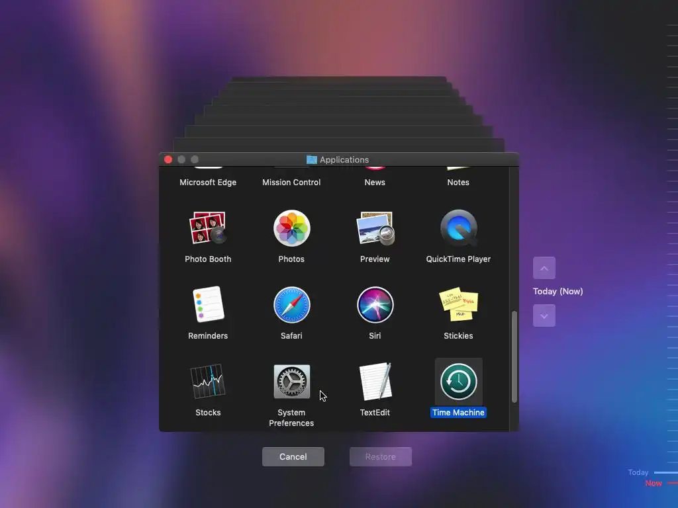Screen dimensions: 678x508
Task: Select the TextEdit app icon
Action: 375,382
